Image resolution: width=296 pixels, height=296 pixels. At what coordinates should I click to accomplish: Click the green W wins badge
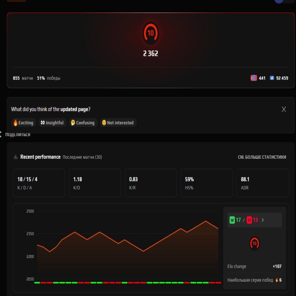(232, 219)
